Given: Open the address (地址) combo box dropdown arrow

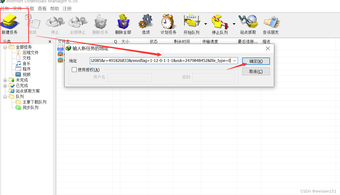Looking at the screenshot, I should [x=234, y=60].
